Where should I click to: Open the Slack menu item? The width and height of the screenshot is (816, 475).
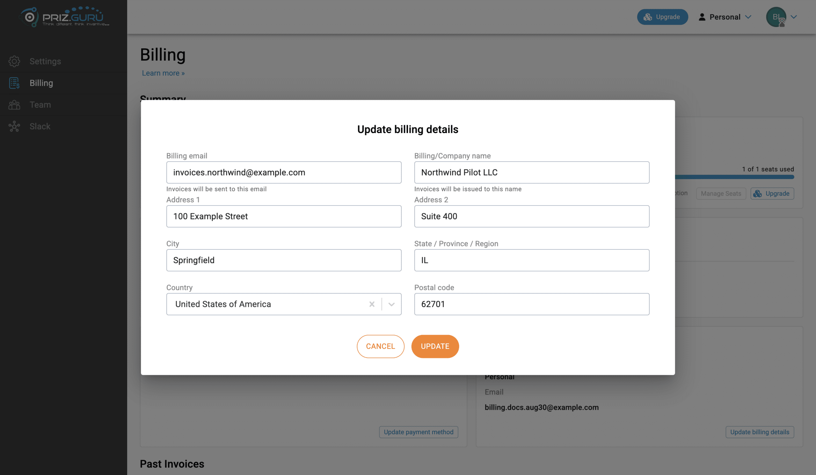point(63,126)
